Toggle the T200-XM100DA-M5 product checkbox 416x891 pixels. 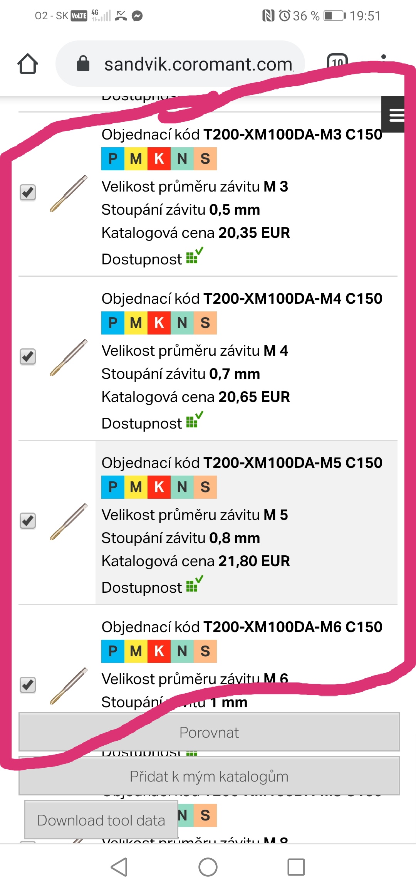click(x=28, y=521)
